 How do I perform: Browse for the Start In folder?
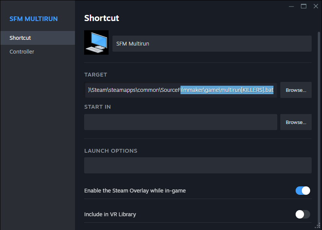(296, 122)
